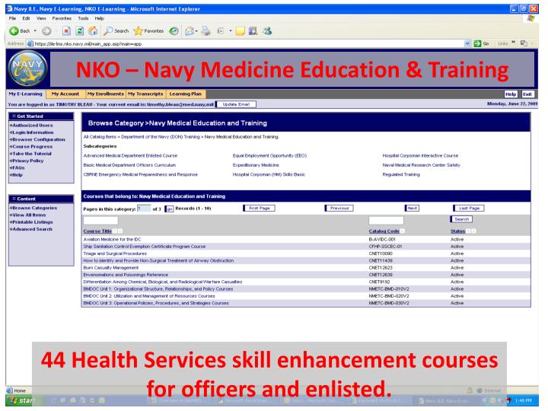Click the Print icon
The height and width of the screenshot is (411, 548).
(x=205, y=31)
